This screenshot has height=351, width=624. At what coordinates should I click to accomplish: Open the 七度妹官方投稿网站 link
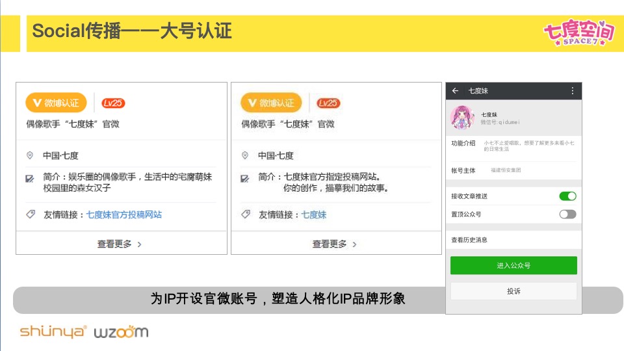click(x=123, y=215)
